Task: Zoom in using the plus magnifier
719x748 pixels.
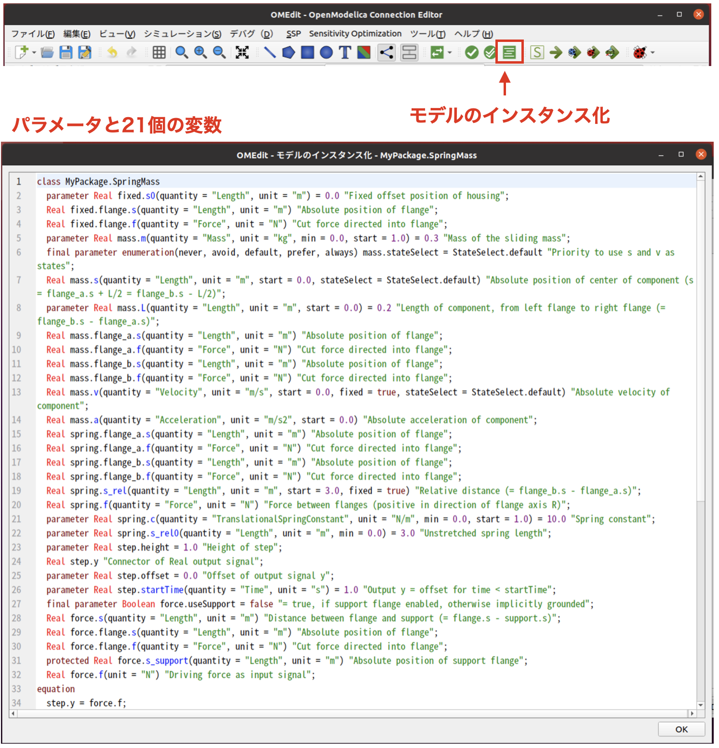Action: (200, 52)
